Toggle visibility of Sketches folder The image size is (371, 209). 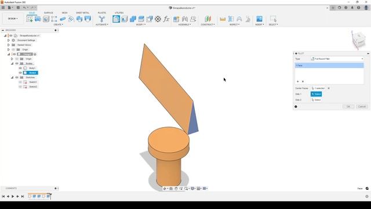(x=17, y=77)
